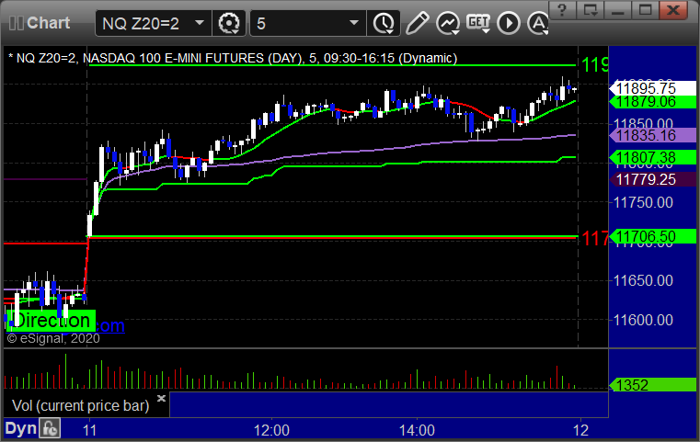Click the 12:00 time axis label
The width and height of the screenshot is (700, 442).
(271, 430)
